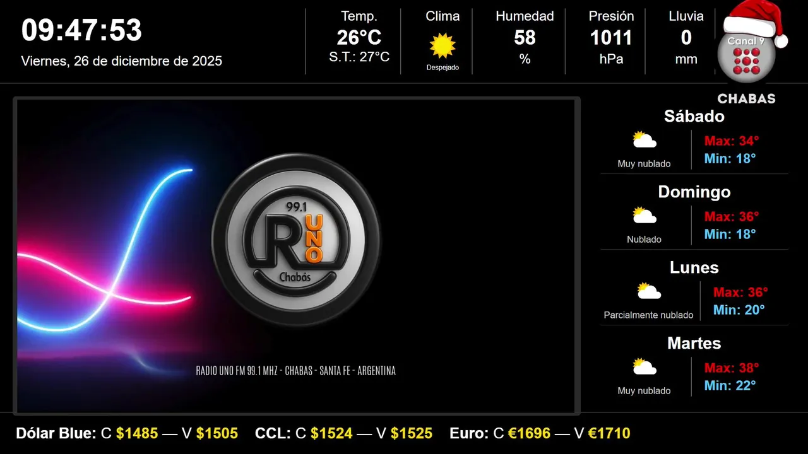
Task: Click the Dólar Blue ticker label
Action: (56, 433)
